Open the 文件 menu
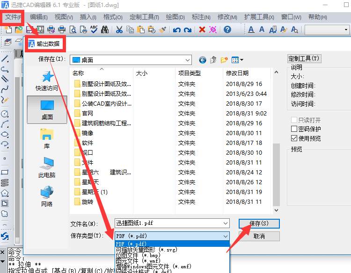Image resolution: width=351 pixels, height=273 pixels. (13, 17)
